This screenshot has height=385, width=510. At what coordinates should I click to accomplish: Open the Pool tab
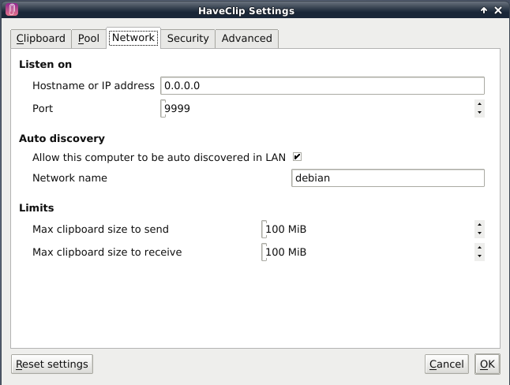pyautogui.click(x=88, y=38)
